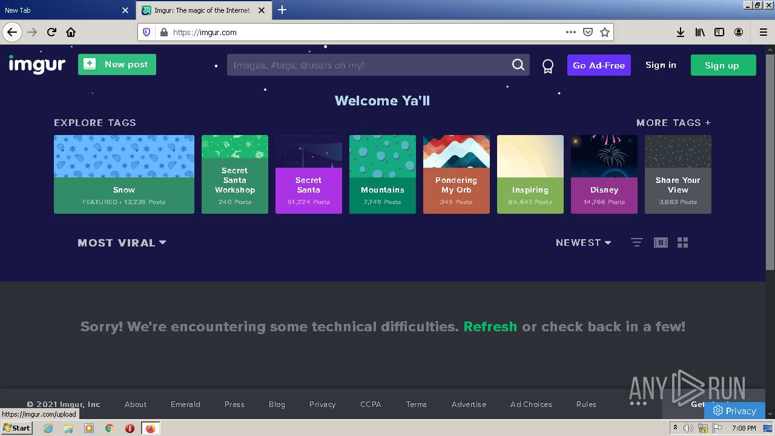The width and height of the screenshot is (775, 436).
Task: Toggle Firefox sidebar view
Action: click(719, 32)
